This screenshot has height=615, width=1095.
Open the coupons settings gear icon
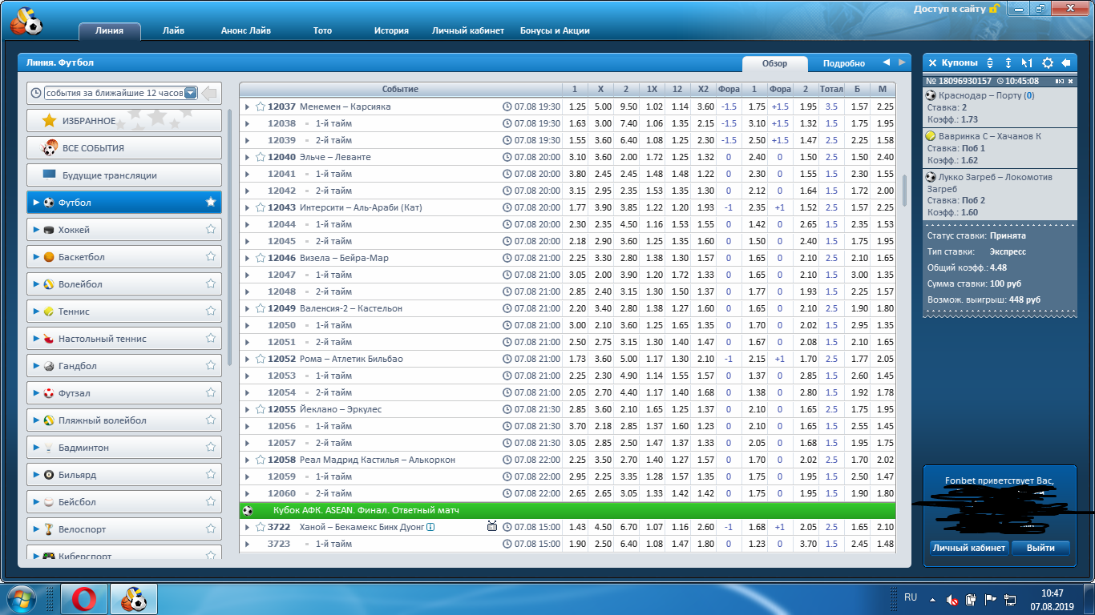pos(1047,62)
